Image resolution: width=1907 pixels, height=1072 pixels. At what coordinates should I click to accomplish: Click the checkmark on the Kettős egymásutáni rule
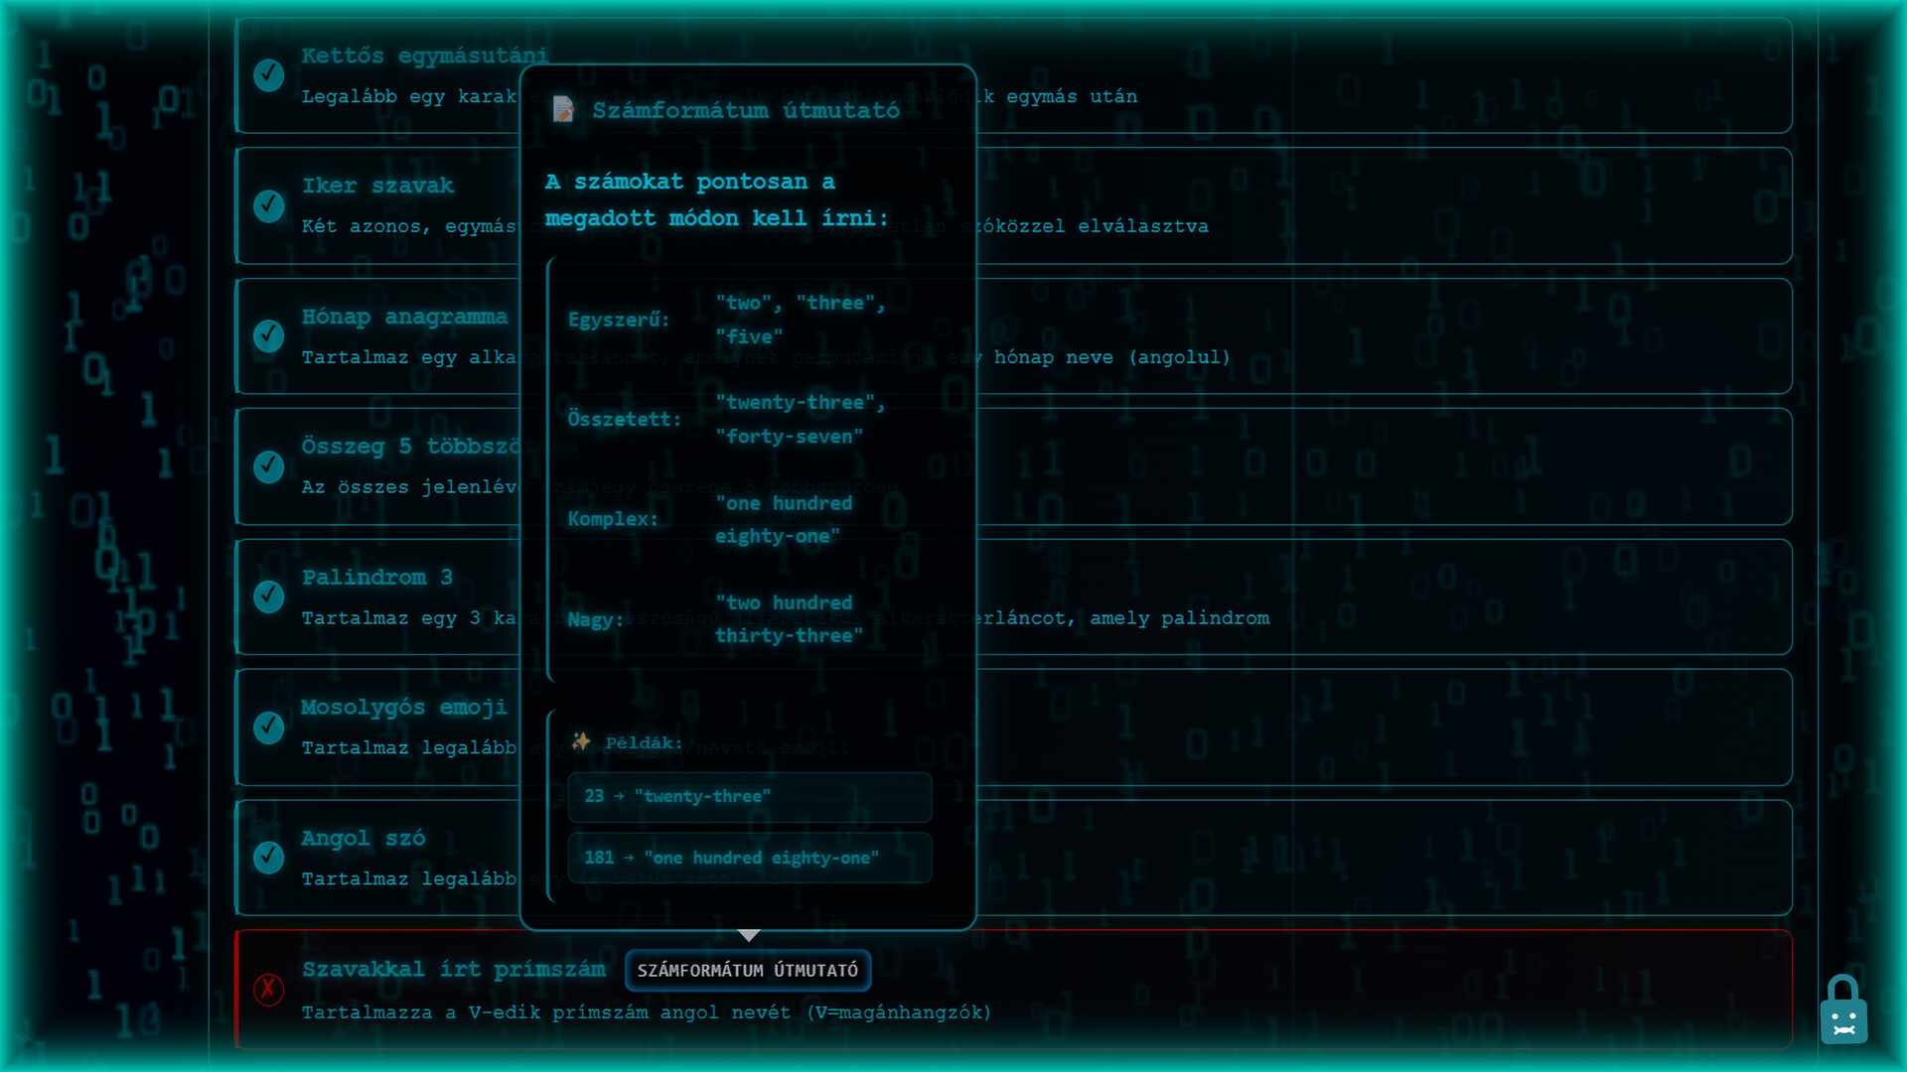pos(268,74)
